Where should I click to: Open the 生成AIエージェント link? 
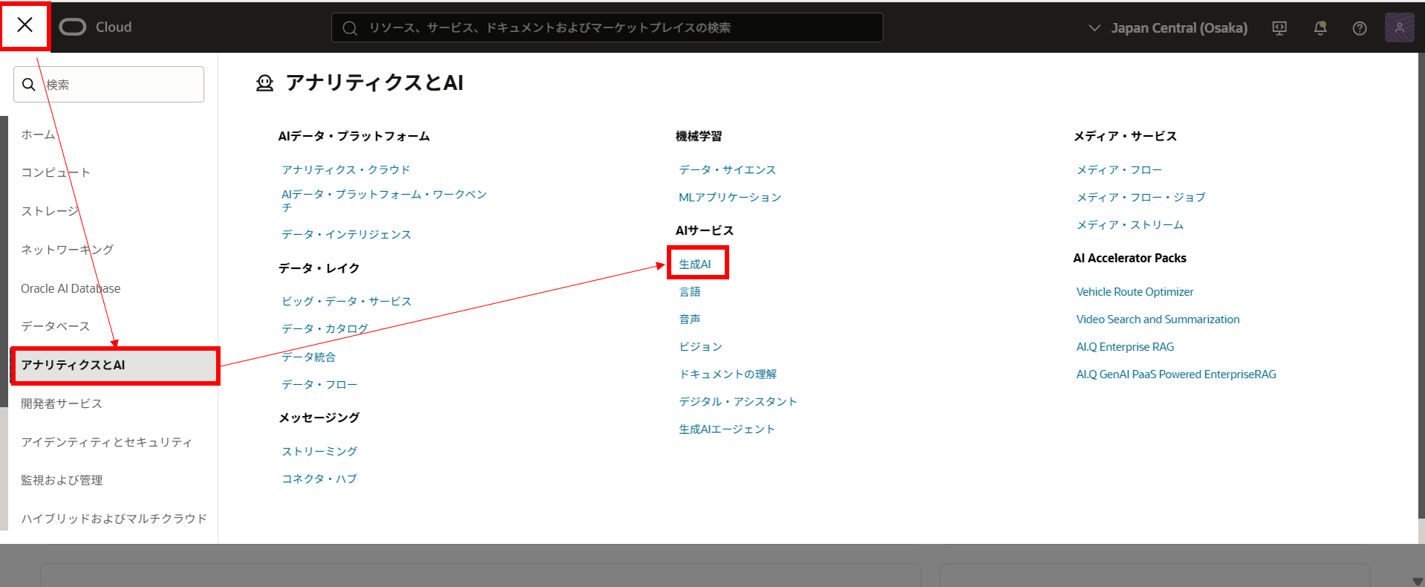[727, 429]
